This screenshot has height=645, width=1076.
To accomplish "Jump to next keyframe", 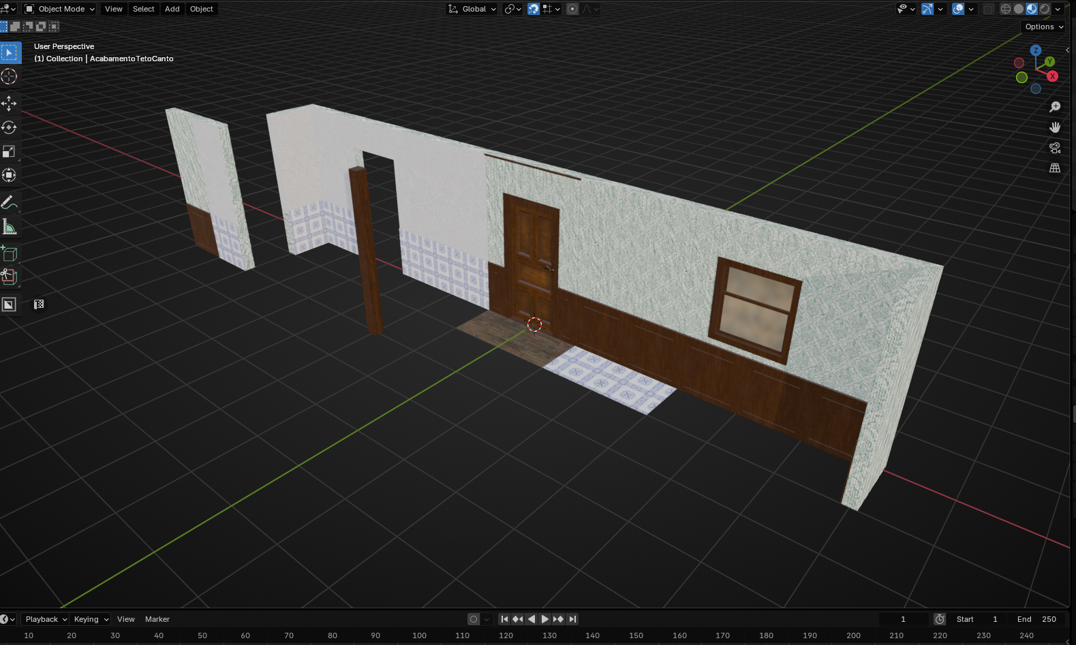I will tap(559, 619).
